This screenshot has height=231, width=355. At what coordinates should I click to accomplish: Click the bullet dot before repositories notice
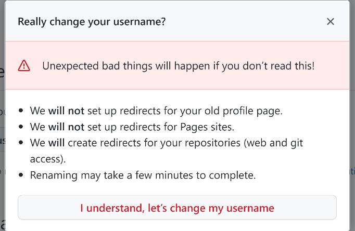point(21,142)
